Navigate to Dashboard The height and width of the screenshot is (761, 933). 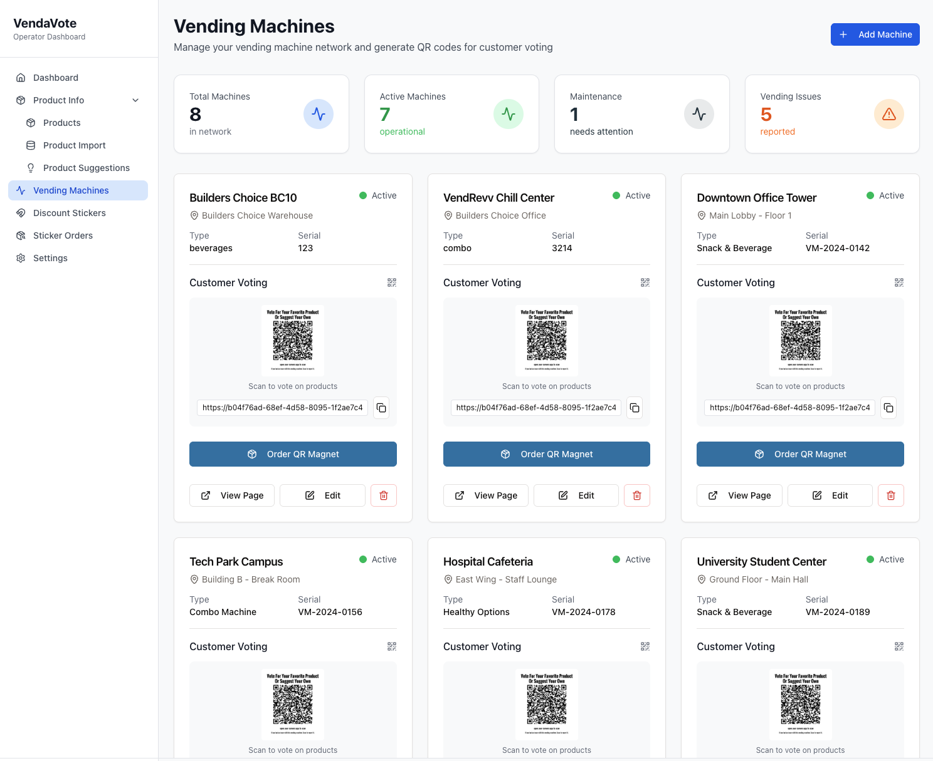pos(56,77)
